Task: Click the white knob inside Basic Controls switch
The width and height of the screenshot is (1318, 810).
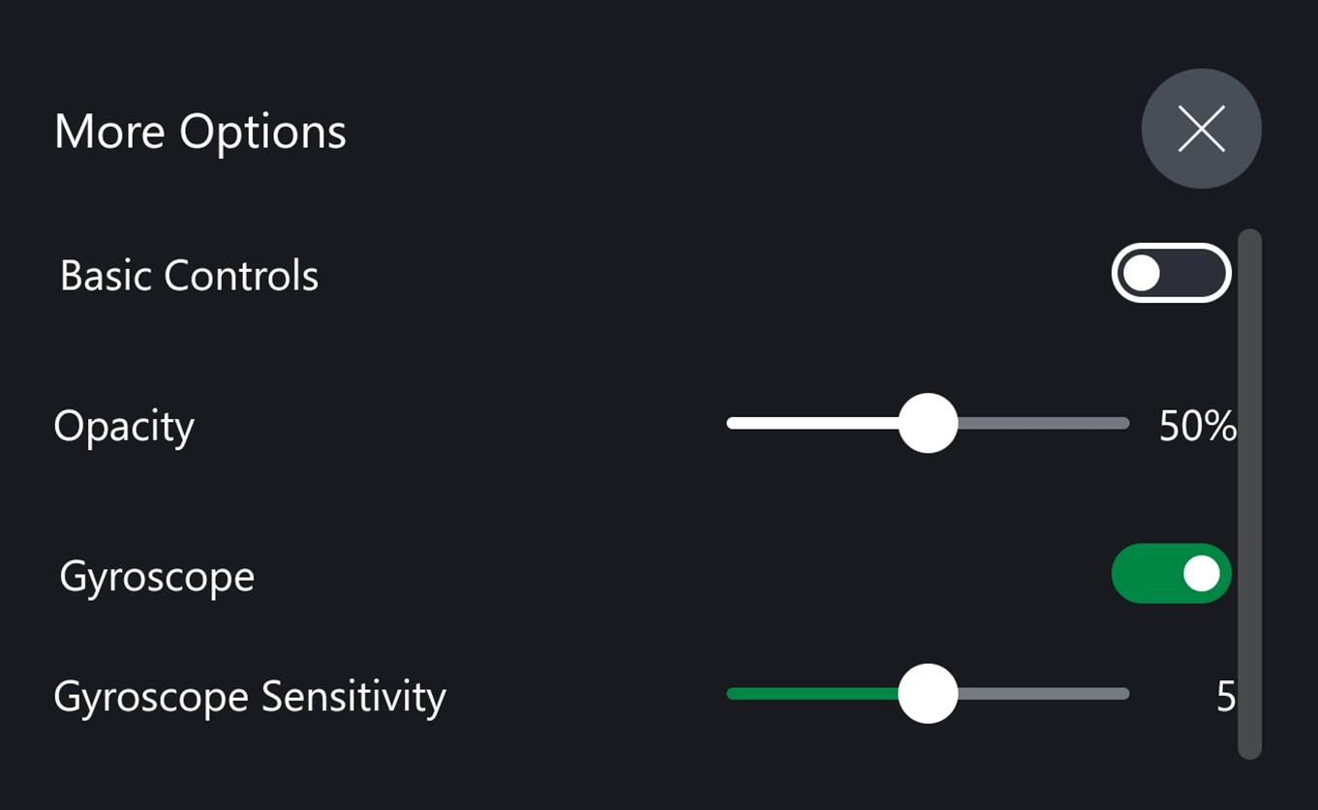Action: coord(1142,273)
